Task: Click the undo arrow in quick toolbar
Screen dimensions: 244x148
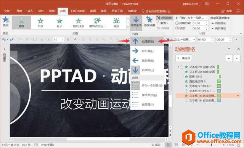Action: pyautogui.click(x=4, y=40)
